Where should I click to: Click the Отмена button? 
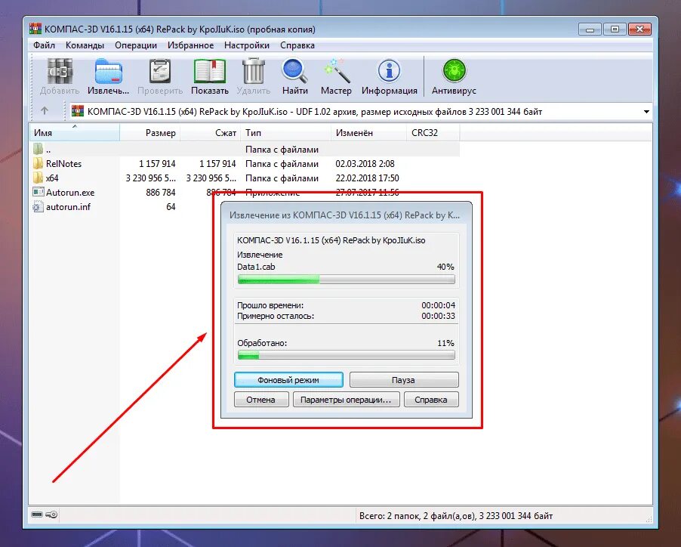click(x=260, y=400)
